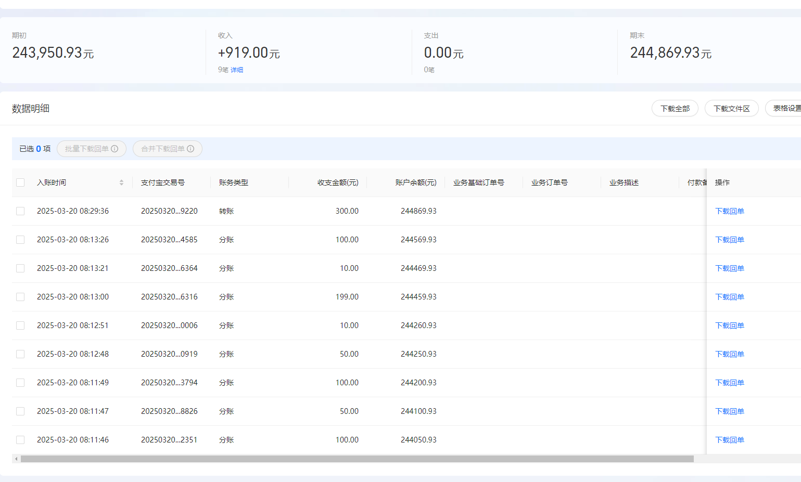Open the 详细 link under 收入
This screenshot has height=482, width=801.
[x=237, y=70]
